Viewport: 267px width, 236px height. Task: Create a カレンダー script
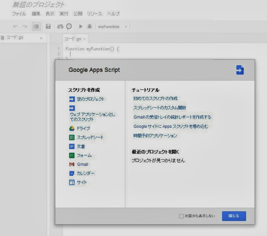tap(86, 173)
